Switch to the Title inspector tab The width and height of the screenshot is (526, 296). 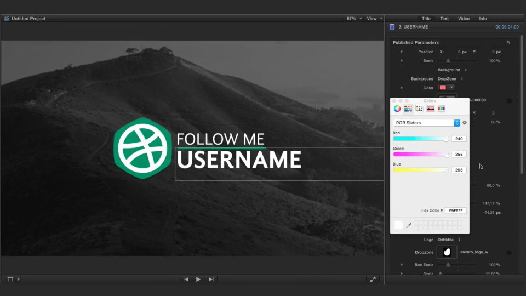pos(426,19)
